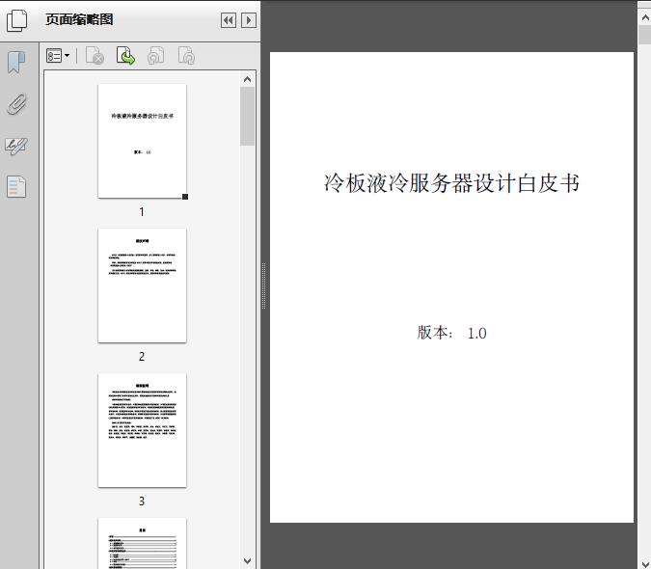This screenshot has width=651, height=569.
Task: Click the thumbnail panel scrollbar thumb
Action: pyautogui.click(x=248, y=116)
